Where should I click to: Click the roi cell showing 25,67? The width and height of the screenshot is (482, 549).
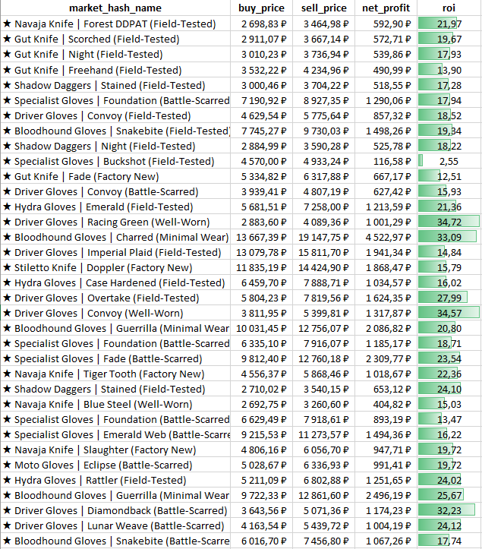[449, 495]
